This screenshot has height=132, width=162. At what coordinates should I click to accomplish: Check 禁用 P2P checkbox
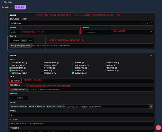click(105, 65)
